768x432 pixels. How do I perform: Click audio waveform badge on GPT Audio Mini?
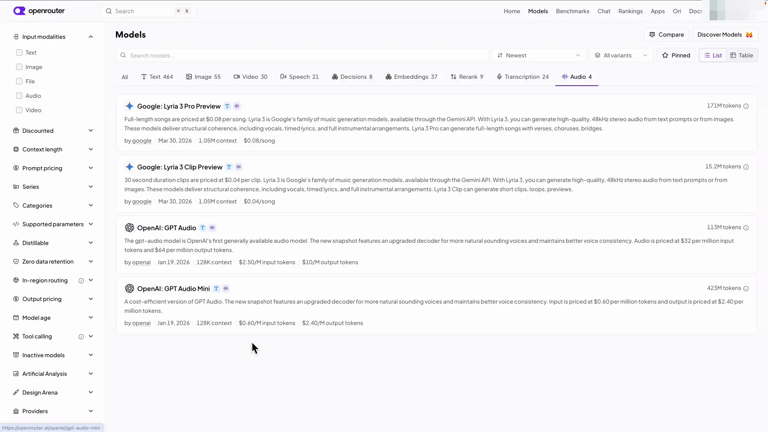(x=226, y=288)
